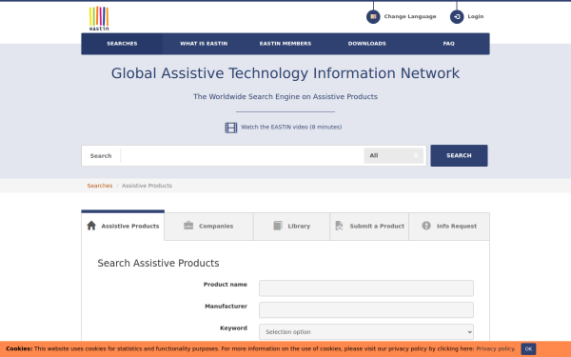Click the book icon on Library tab

(278, 226)
